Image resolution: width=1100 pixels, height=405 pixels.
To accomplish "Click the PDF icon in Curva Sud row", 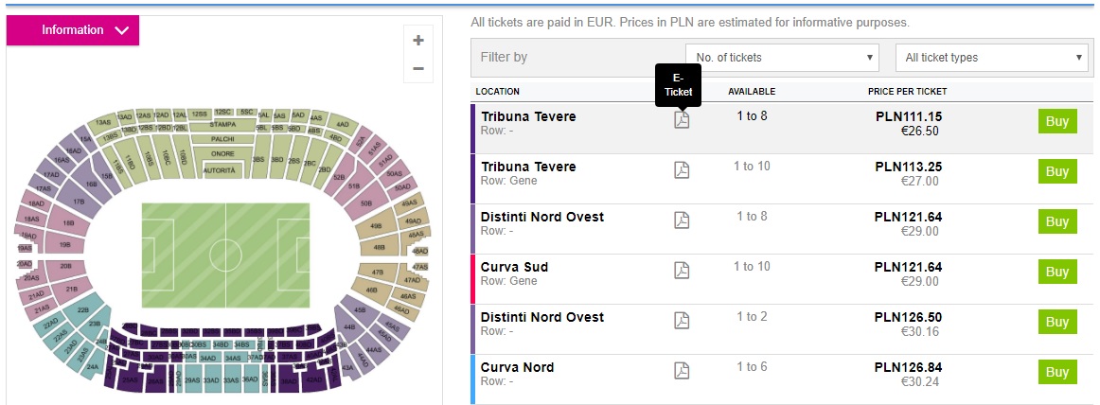I will coord(682,271).
